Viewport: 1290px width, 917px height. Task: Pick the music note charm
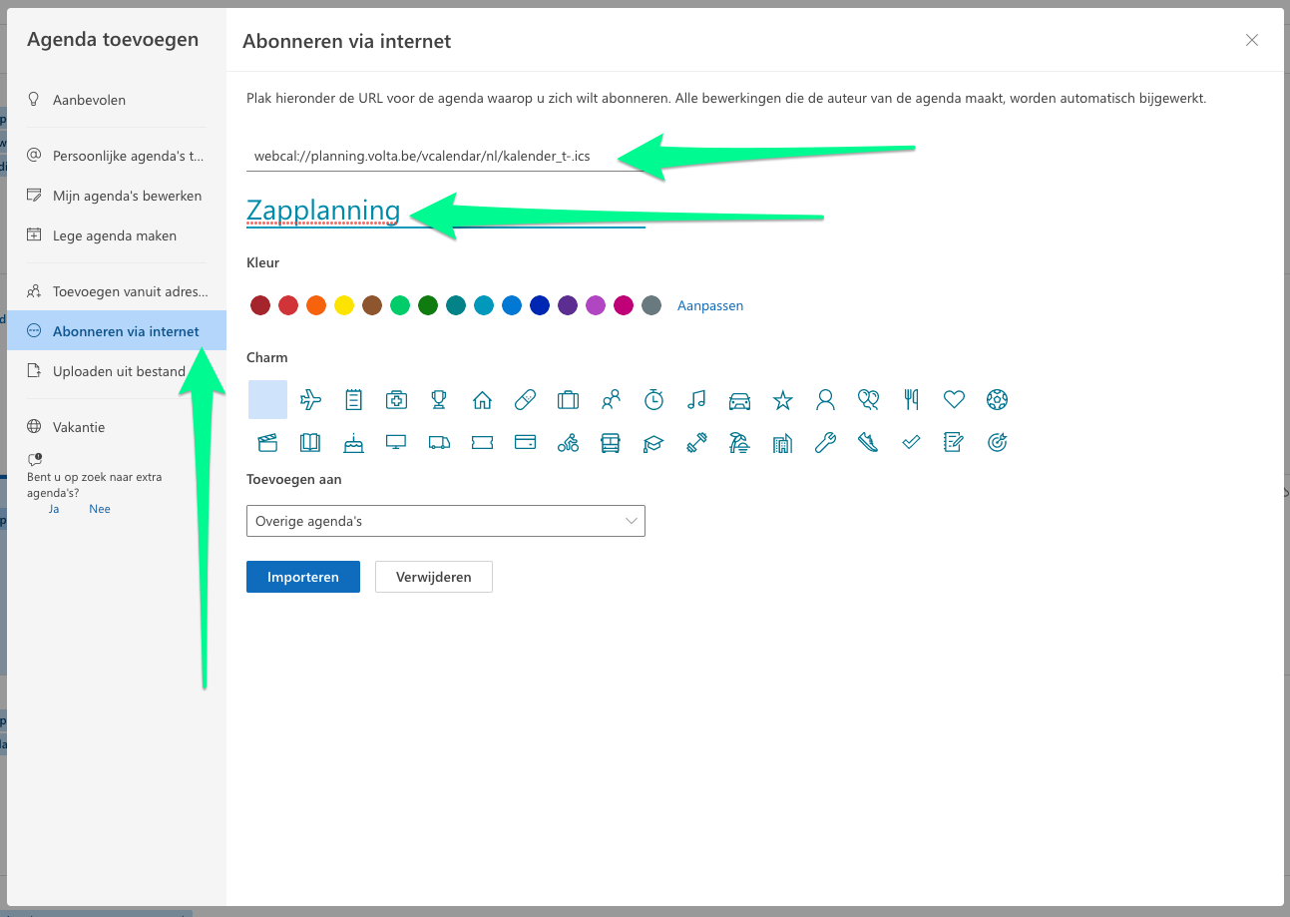point(696,400)
